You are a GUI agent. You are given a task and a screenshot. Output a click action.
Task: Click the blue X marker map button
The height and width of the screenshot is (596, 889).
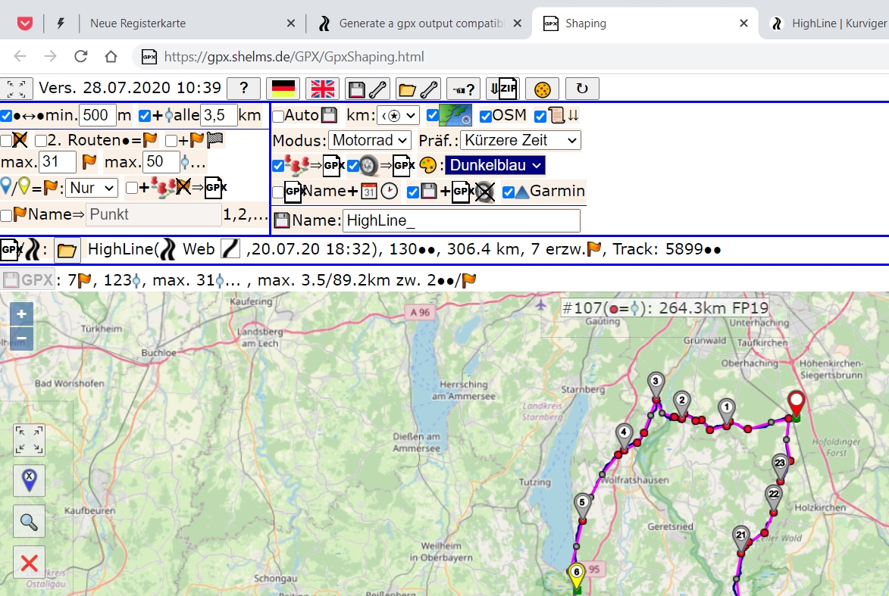click(29, 480)
